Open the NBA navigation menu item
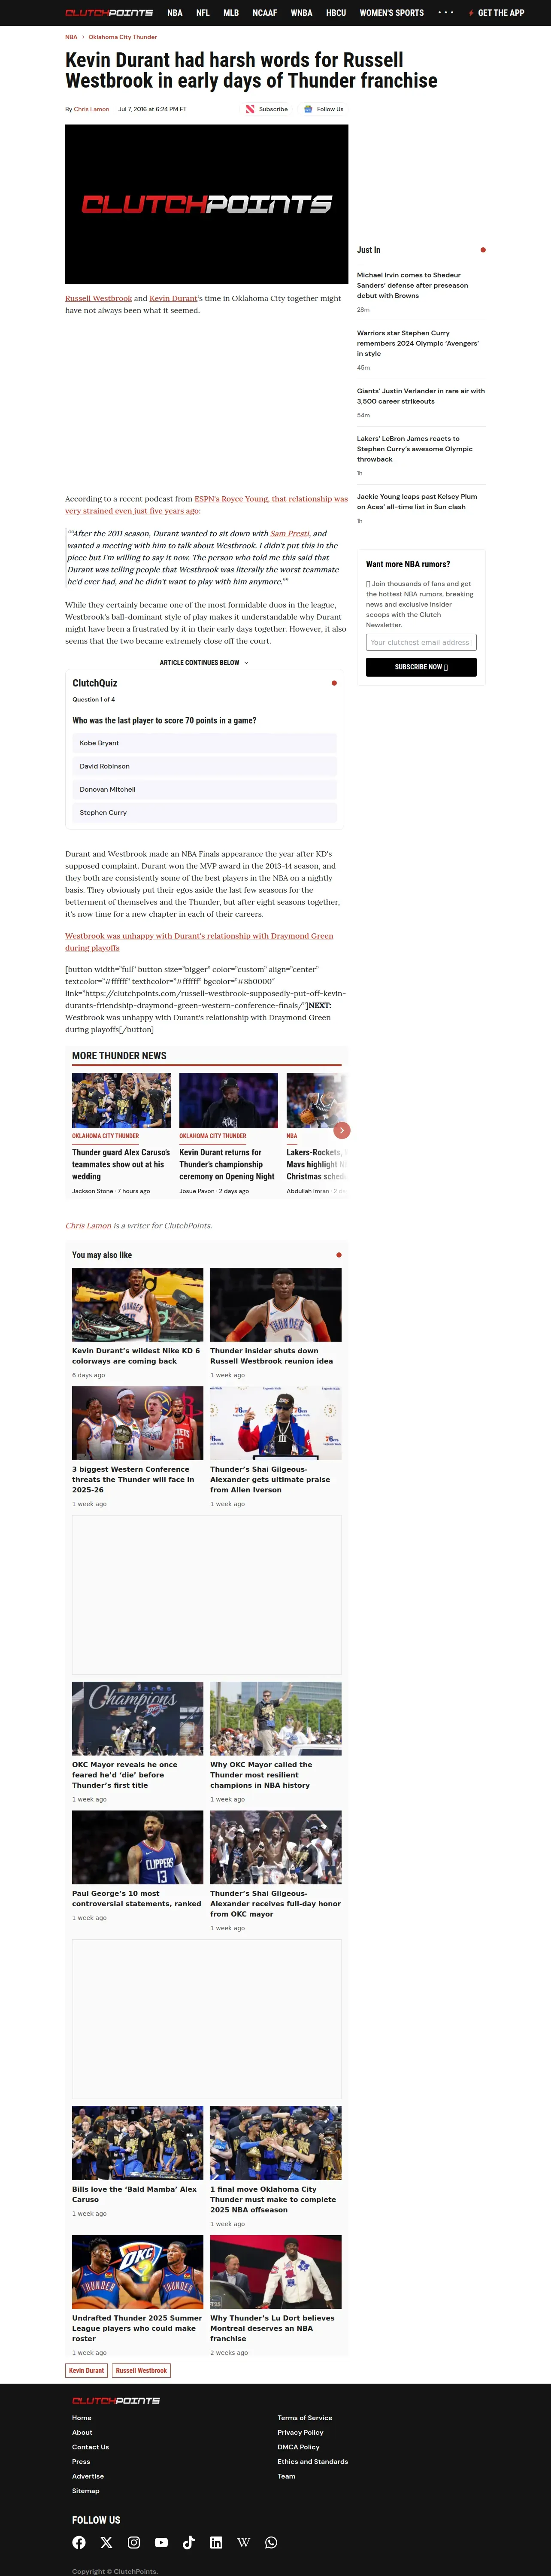Viewport: 551px width, 2576px height. coord(175,13)
